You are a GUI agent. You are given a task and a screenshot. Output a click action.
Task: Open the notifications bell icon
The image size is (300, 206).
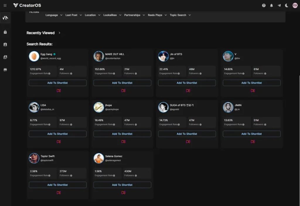[x=271, y=5]
